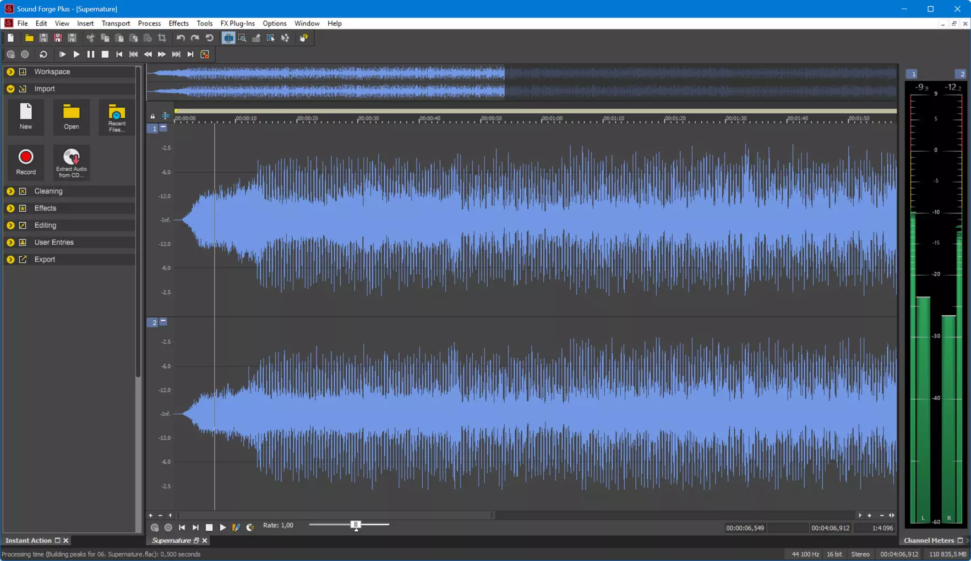Open Recent Files in Import panel
The width and height of the screenshot is (971, 561).
(117, 117)
